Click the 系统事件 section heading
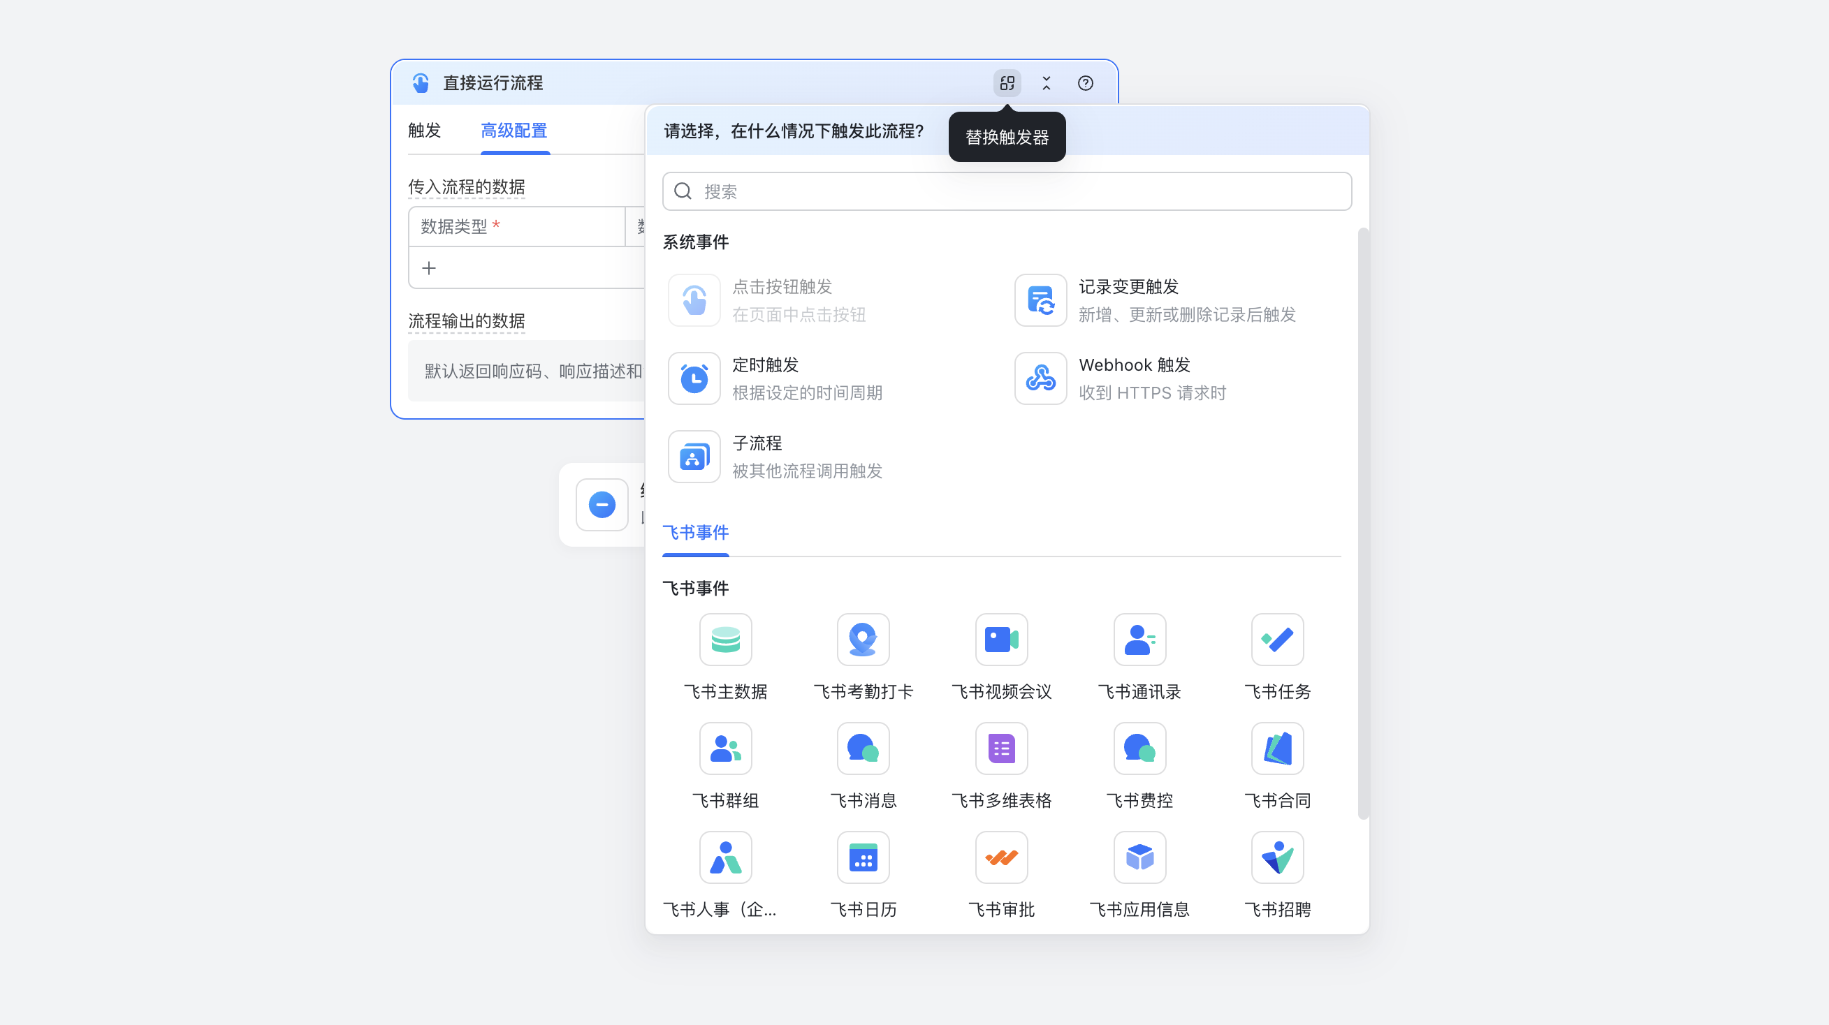 tap(695, 242)
